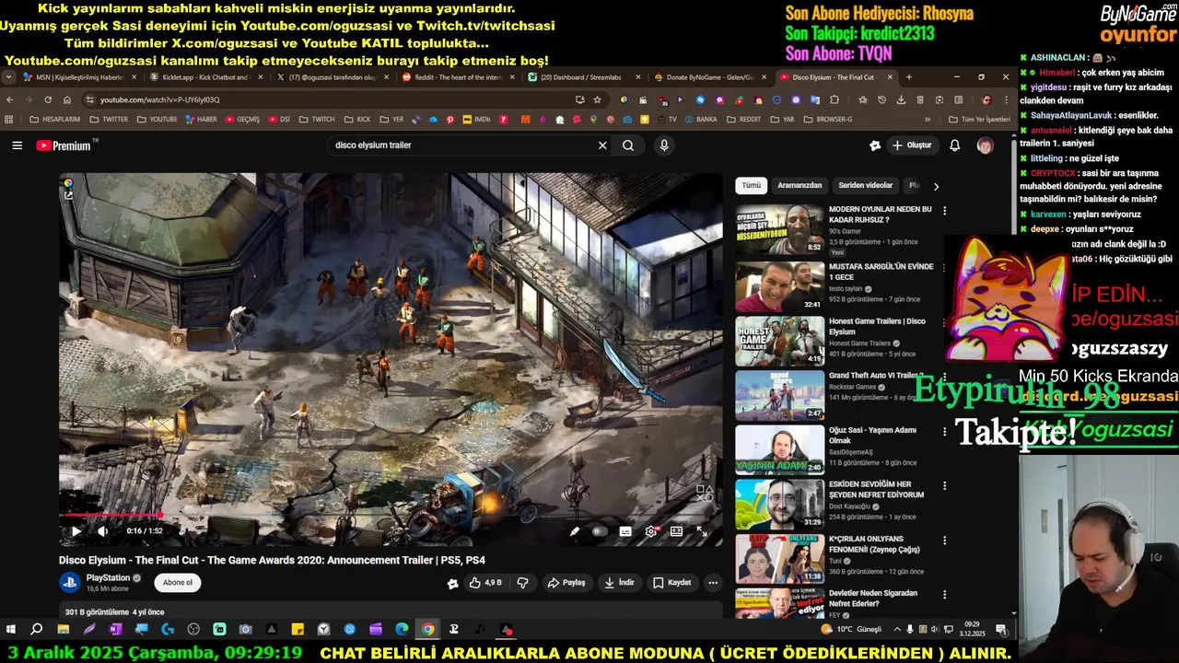The image size is (1179, 663).
Task: Open Windows taskbar search
Action: point(37,630)
